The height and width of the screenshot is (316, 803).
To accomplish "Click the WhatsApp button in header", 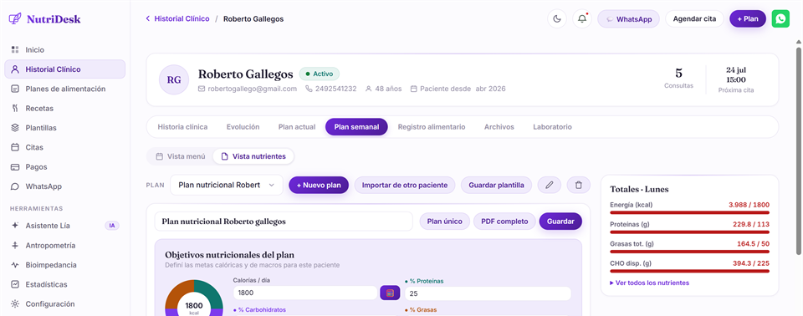I will (x=628, y=19).
